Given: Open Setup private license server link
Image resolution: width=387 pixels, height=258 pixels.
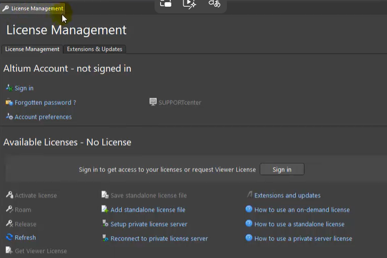Looking at the screenshot, I should [x=149, y=224].
